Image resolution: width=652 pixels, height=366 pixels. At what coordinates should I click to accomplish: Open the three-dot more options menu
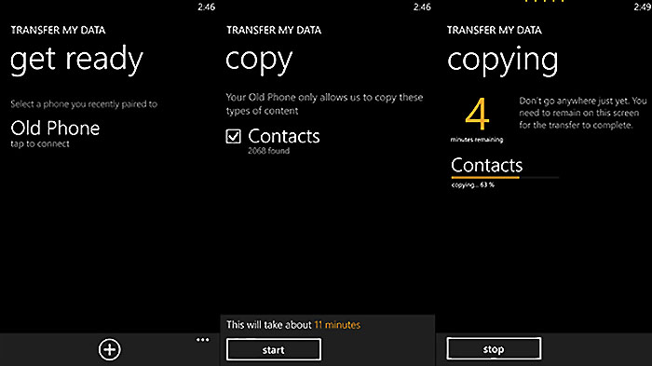pyautogui.click(x=202, y=340)
